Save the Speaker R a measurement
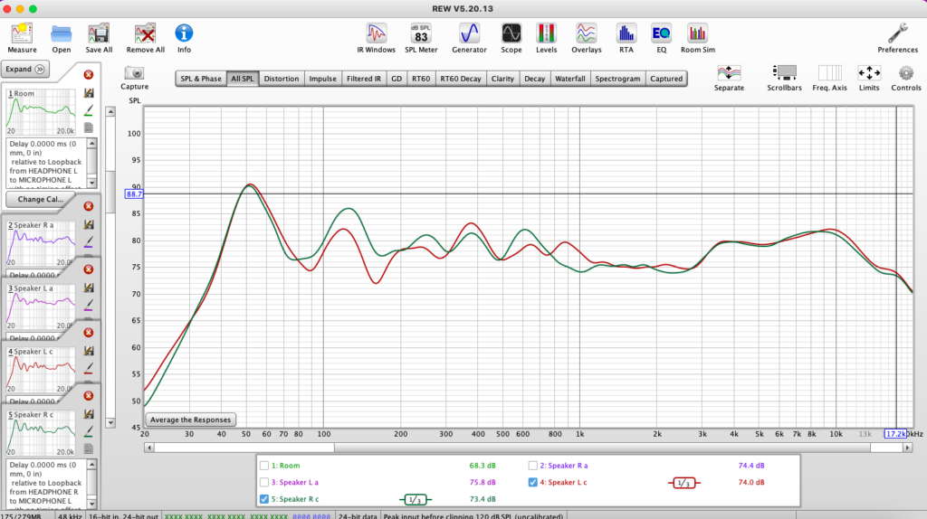The height and width of the screenshot is (519, 927). (x=89, y=225)
